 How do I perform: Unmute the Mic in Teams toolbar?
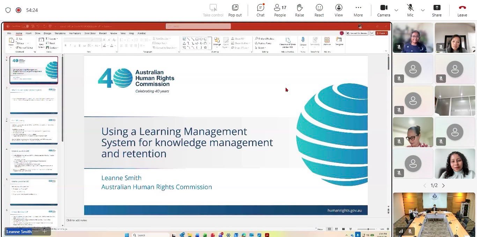click(410, 10)
